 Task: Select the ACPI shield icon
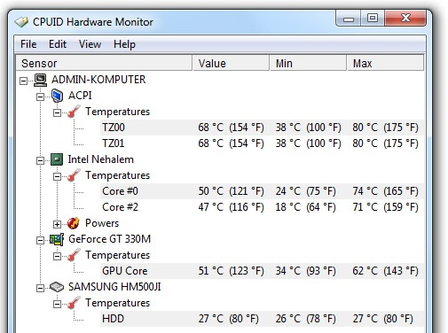coord(57,96)
